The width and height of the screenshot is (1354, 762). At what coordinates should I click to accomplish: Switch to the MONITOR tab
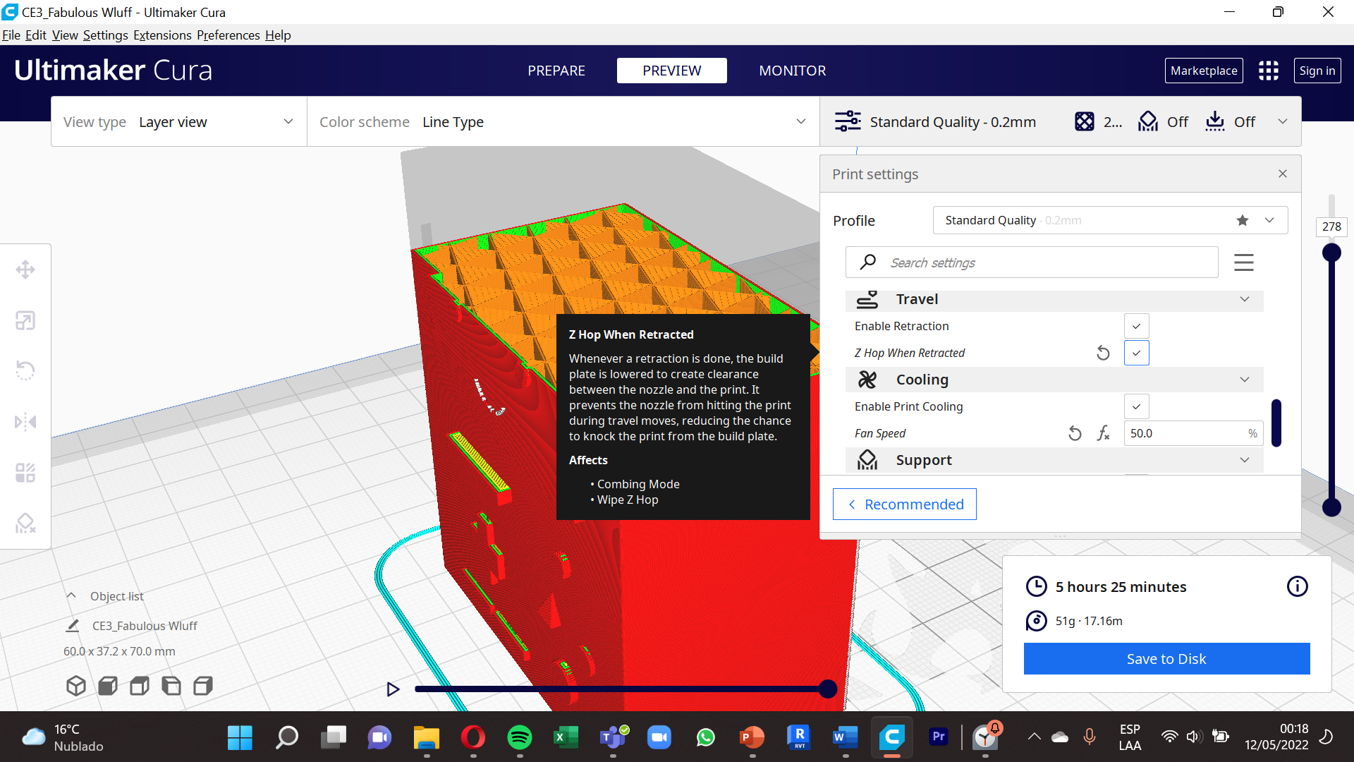click(793, 70)
